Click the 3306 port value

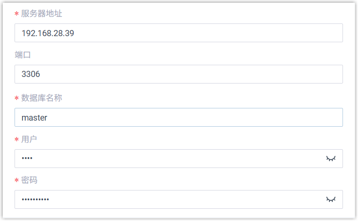coord(31,74)
